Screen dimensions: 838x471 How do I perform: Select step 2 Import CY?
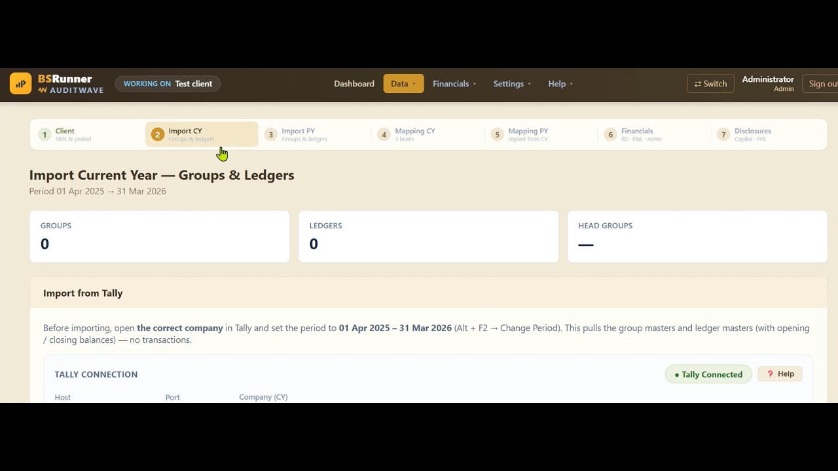click(202, 134)
